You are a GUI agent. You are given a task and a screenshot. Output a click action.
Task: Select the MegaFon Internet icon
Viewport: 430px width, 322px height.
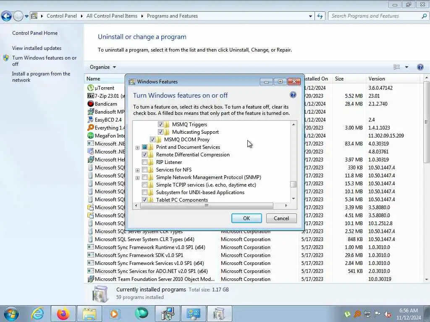pos(91,135)
